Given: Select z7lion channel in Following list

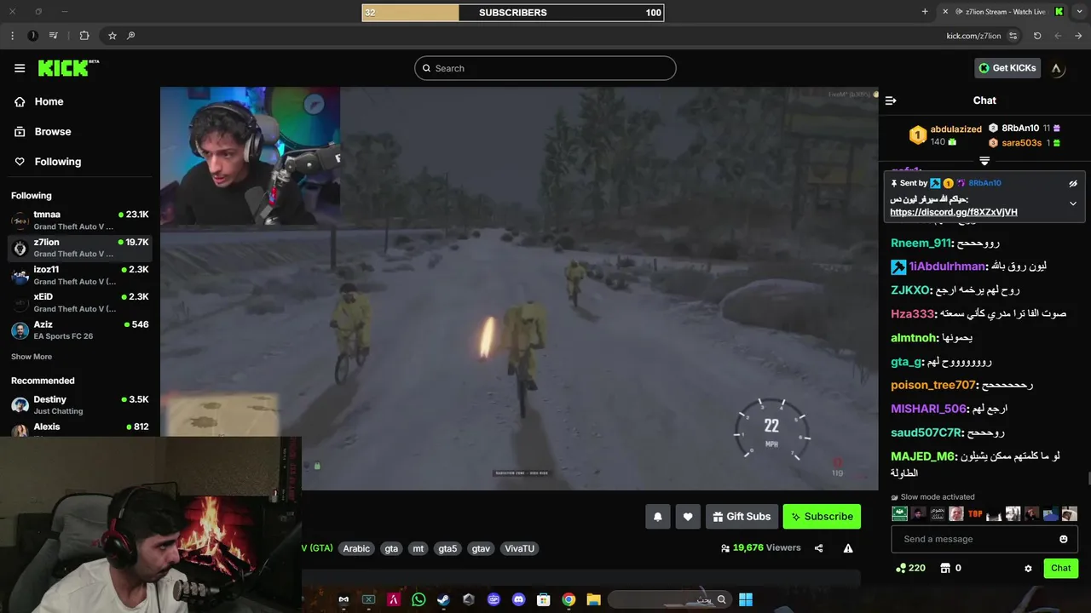Looking at the screenshot, I should pos(80,248).
